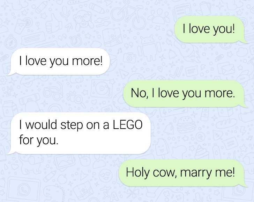Click the microphone doodle near top

tap(65, 12)
